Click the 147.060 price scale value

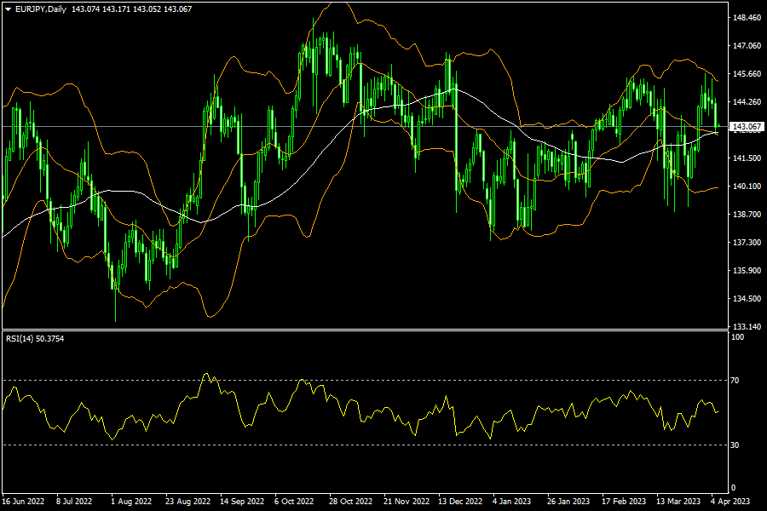747,45
